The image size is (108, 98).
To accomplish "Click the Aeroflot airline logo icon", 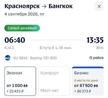I will [x=8, y=58].
